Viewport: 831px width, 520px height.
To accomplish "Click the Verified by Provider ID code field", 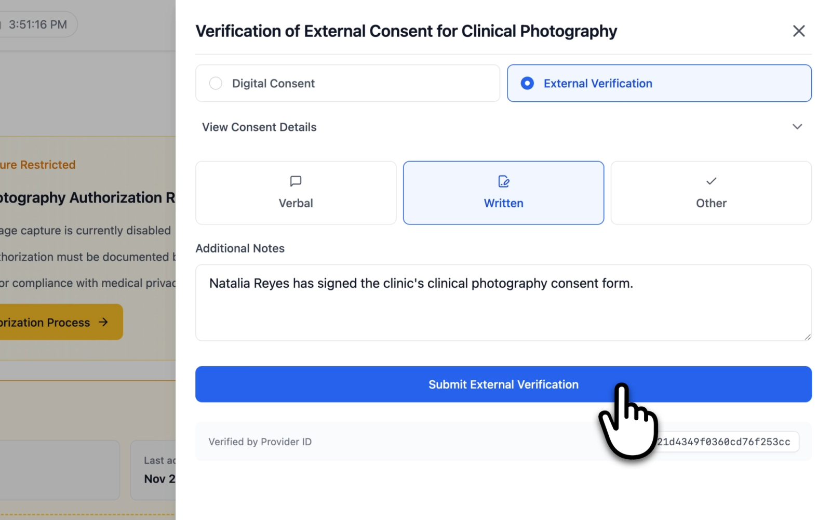I will pos(727,442).
